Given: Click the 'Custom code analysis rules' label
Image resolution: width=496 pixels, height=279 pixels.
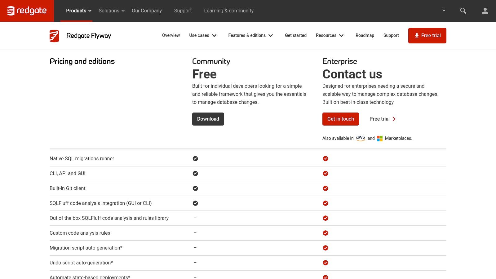Looking at the screenshot, I should tap(80, 233).
